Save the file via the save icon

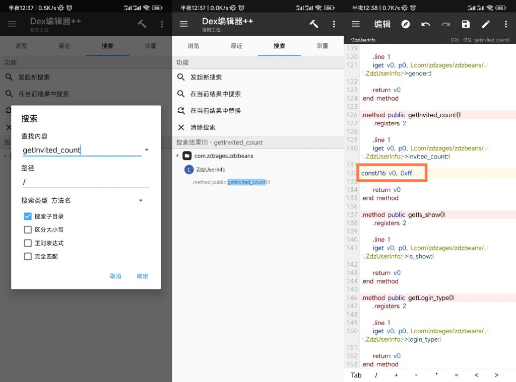(465, 24)
